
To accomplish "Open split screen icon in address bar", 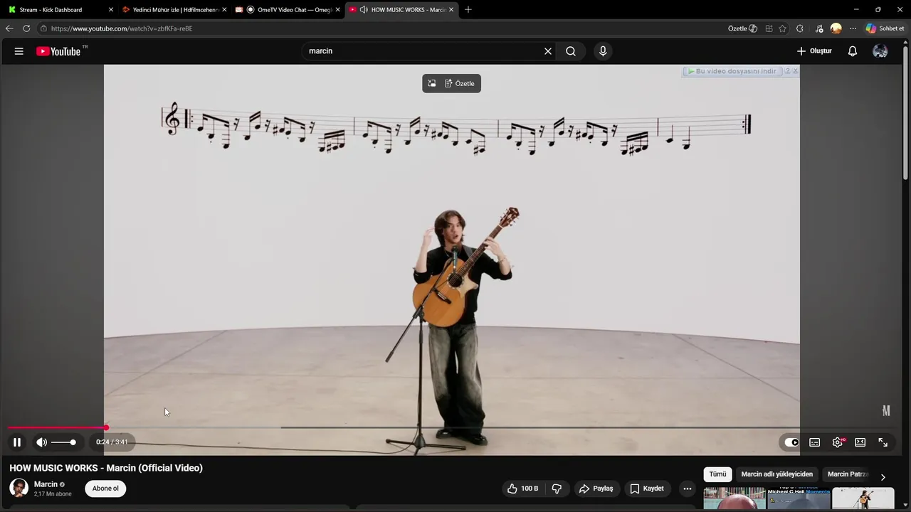I will click(769, 28).
